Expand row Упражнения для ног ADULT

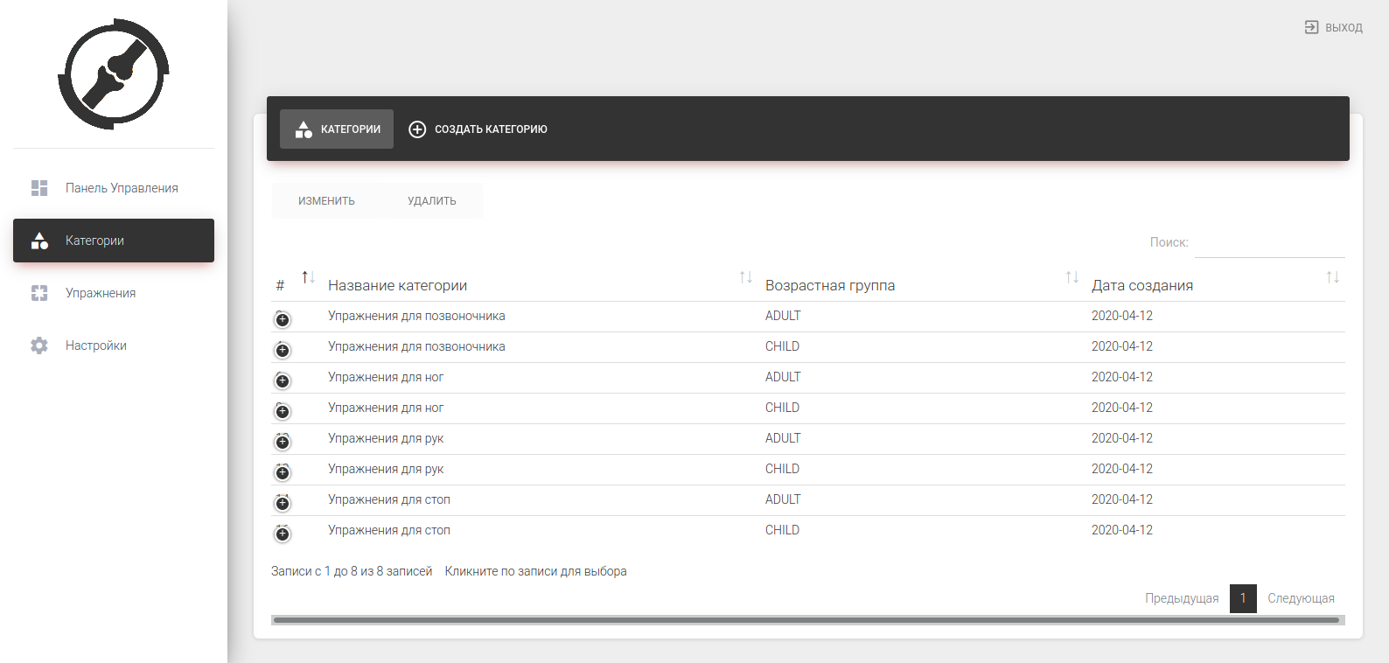(x=283, y=380)
